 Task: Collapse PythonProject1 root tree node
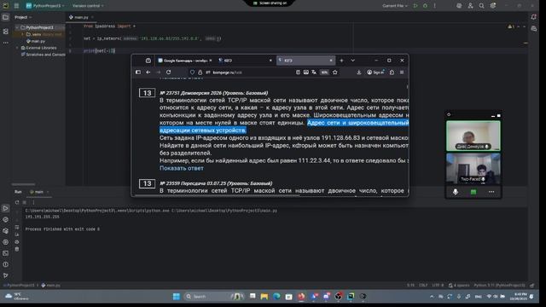tap(17, 27)
